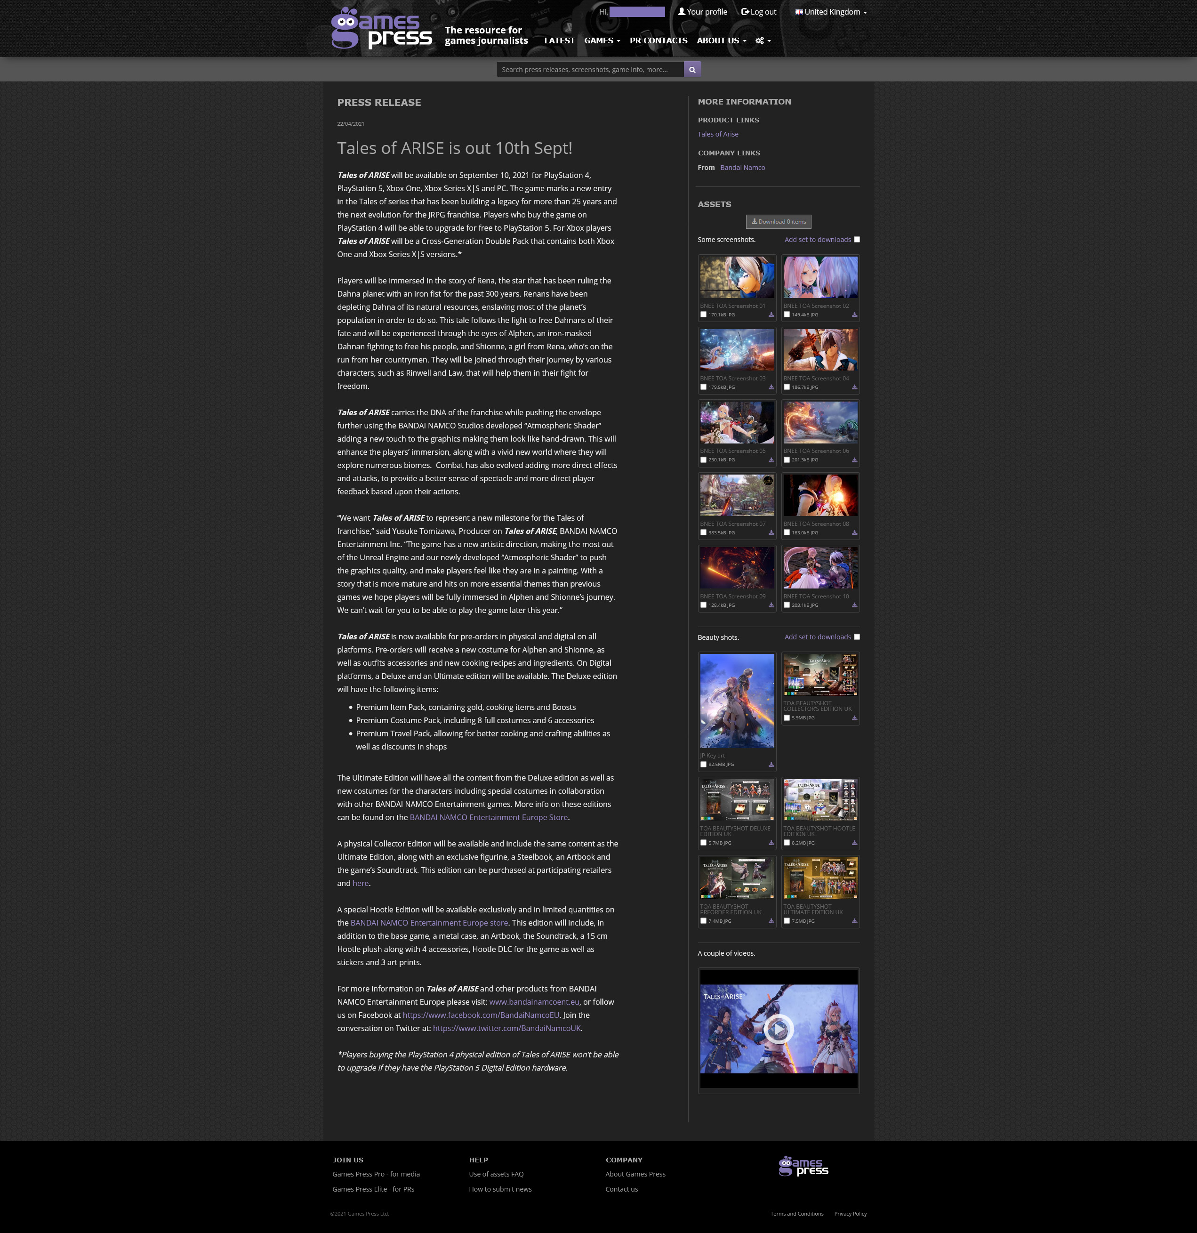
Task: Open Terms and Conditions footer link
Action: pos(797,1214)
